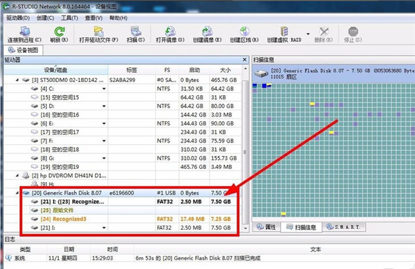415x269 pixels.
Task: Switch to the Properties tab below the scan map
Action: pyautogui.click(x=266, y=227)
